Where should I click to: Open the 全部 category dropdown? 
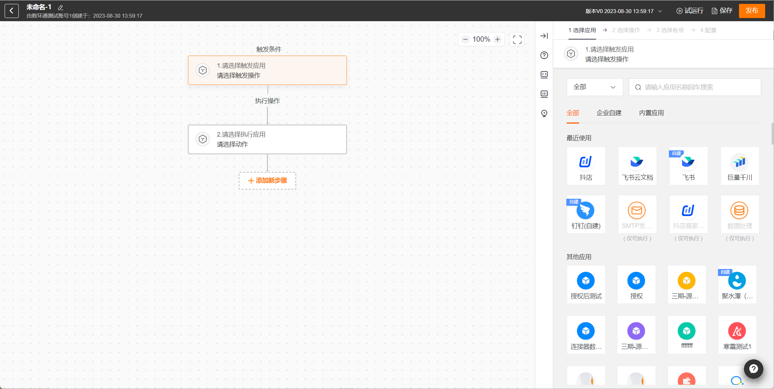coord(594,87)
